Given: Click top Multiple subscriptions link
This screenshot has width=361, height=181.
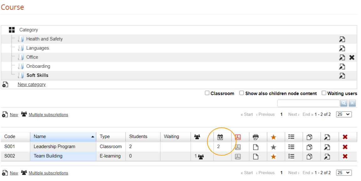Looking at the screenshot, I should point(48,115).
